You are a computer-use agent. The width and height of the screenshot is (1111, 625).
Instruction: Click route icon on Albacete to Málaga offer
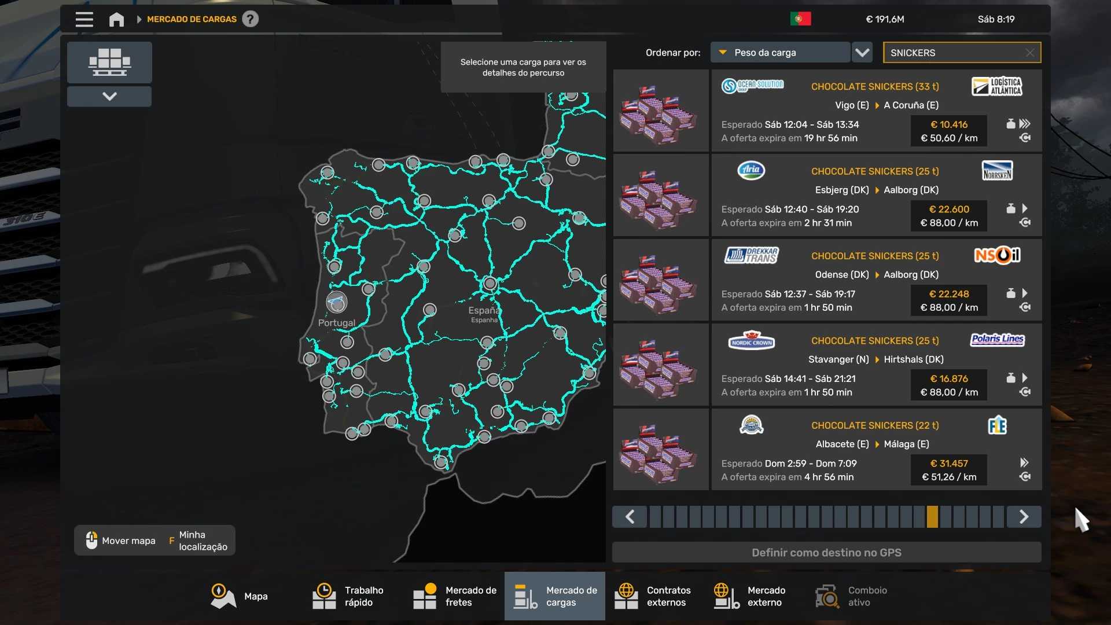1025,477
